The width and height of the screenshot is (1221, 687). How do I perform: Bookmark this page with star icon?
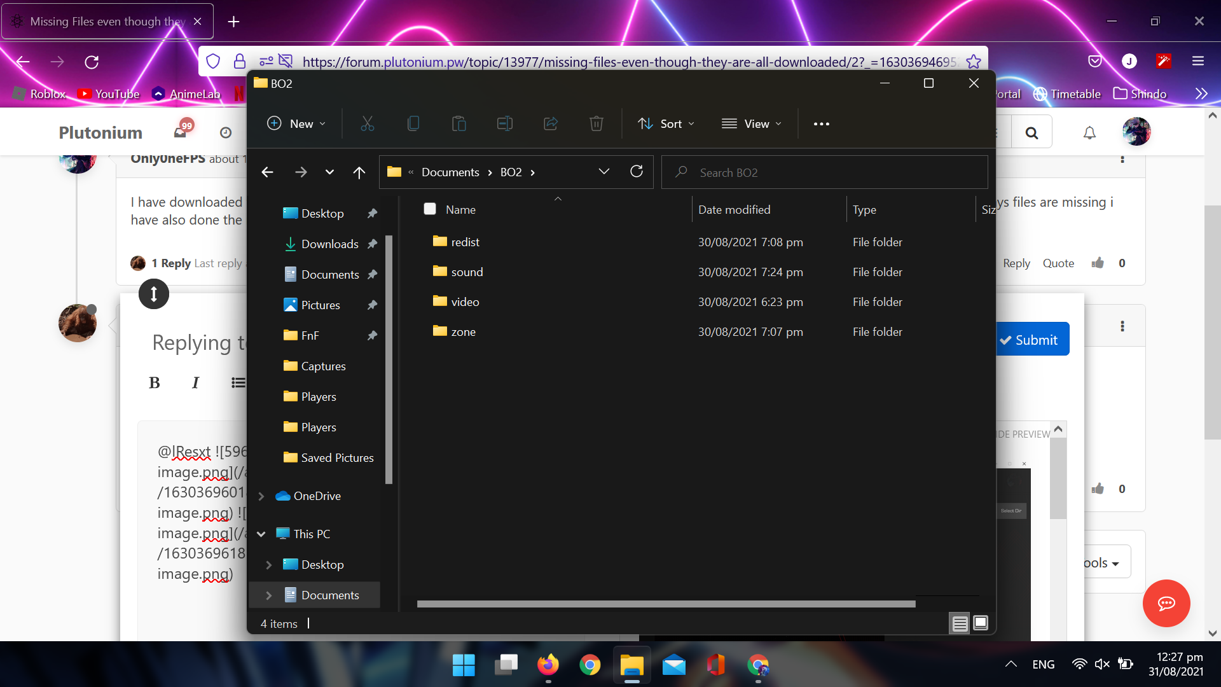973,62
